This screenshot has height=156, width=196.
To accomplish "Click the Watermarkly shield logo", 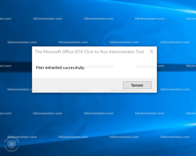I will pyautogui.click(x=12, y=145).
